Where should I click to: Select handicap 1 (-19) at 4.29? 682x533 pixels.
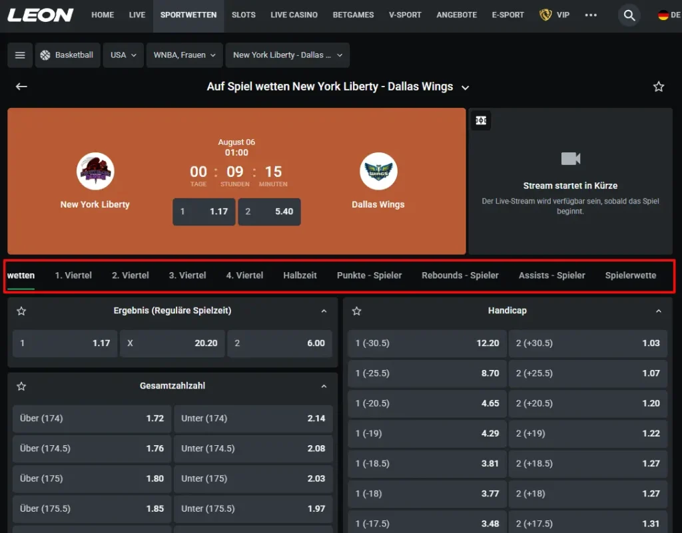point(427,433)
